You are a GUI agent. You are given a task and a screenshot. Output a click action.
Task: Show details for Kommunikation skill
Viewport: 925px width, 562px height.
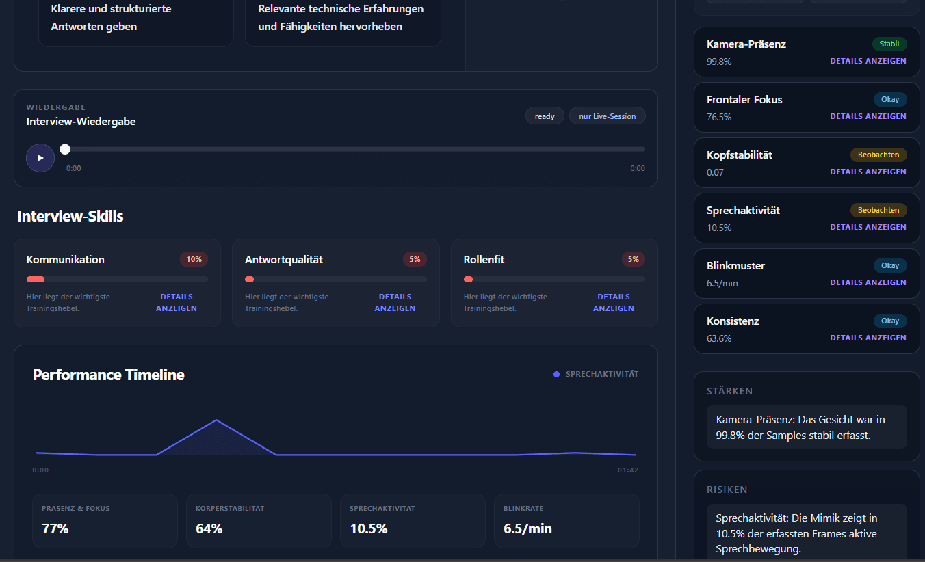[177, 302]
